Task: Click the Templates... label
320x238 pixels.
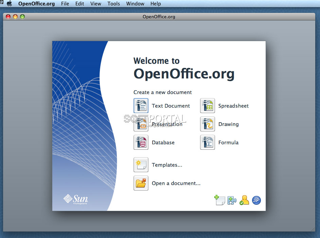Action: pos(167,165)
